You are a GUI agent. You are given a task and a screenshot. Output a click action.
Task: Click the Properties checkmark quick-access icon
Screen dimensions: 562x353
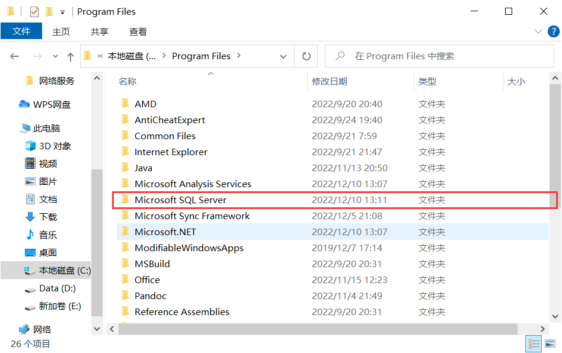click(x=34, y=12)
